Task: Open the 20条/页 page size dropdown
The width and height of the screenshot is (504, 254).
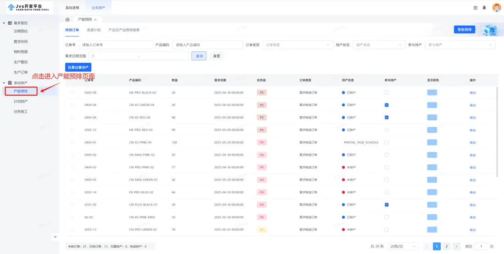Action: pos(403,246)
